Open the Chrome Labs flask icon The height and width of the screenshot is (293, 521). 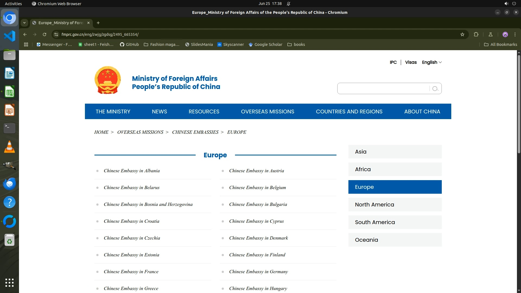(490, 34)
